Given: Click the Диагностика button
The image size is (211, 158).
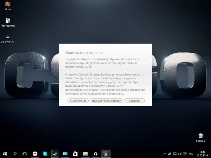Looking at the screenshot, I should tap(78, 101).
